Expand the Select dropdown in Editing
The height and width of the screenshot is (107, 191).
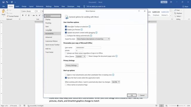pyautogui.click(x=181, y=16)
